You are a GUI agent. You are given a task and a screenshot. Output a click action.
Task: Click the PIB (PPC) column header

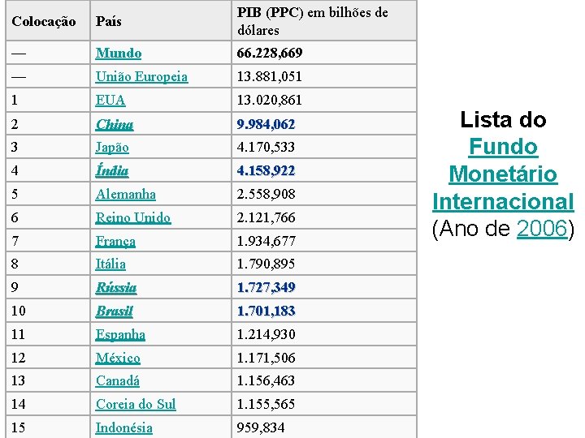[312, 21]
